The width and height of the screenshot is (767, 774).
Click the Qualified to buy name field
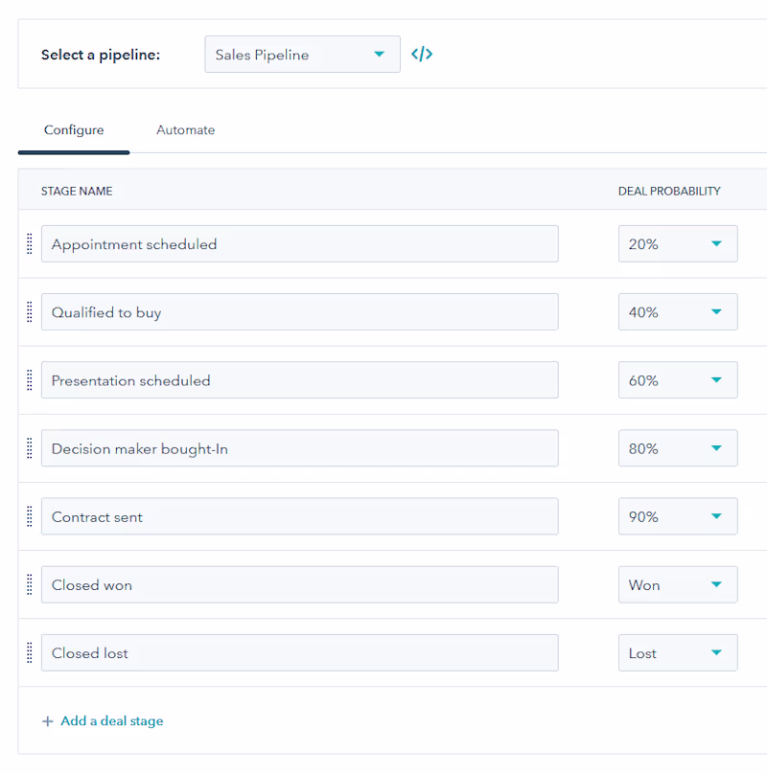point(299,312)
